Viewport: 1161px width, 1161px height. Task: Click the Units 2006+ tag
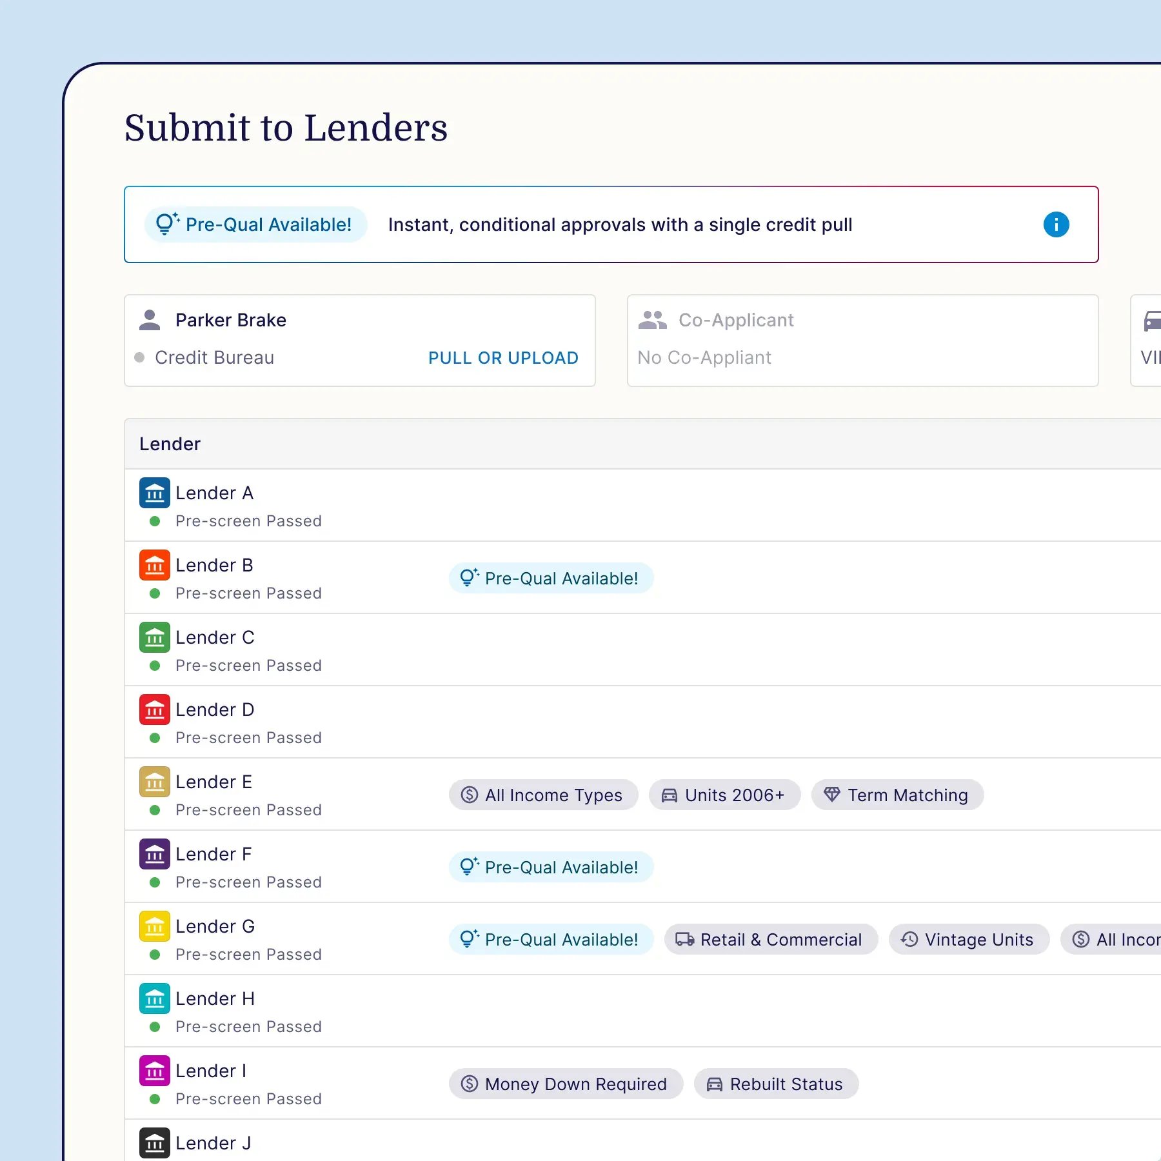(x=724, y=795)
